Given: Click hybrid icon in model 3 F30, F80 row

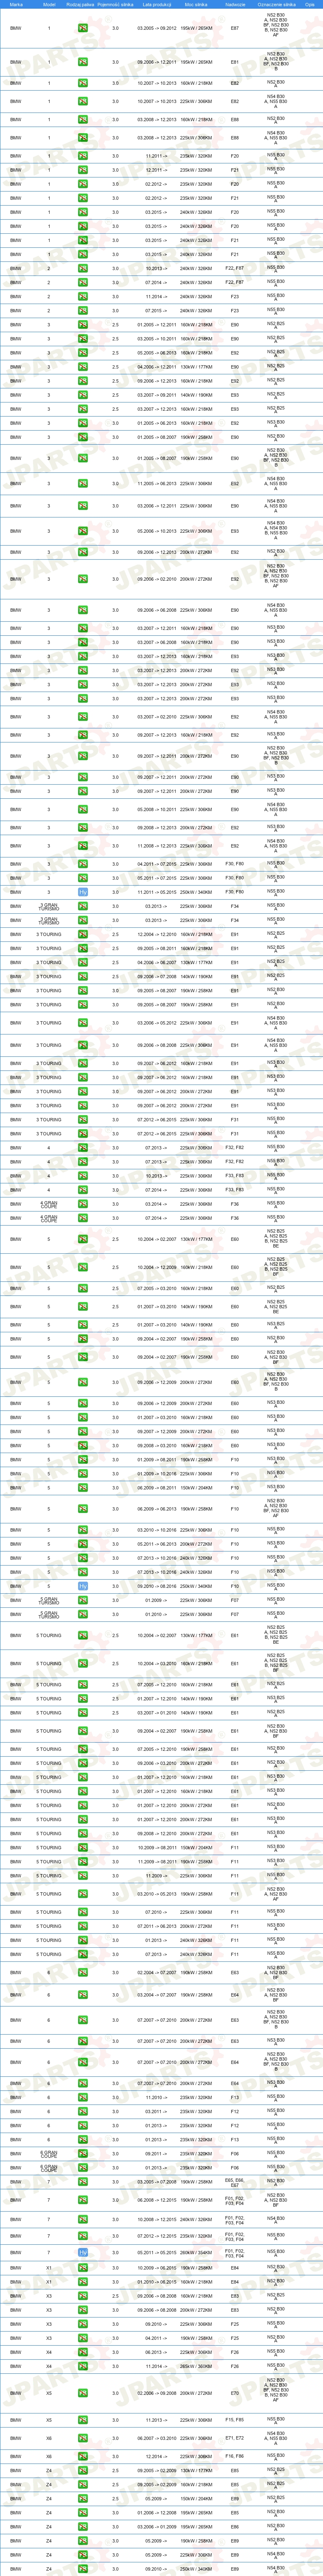Looking at the screenshot, I should (83, 892).
